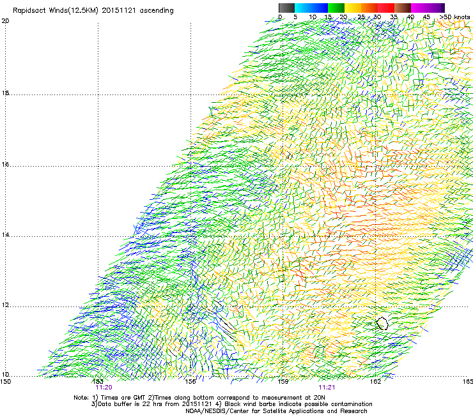The image size is (473, 415).
Task: Click the note about measurement at 20N
Action: (x=236, y=398)
